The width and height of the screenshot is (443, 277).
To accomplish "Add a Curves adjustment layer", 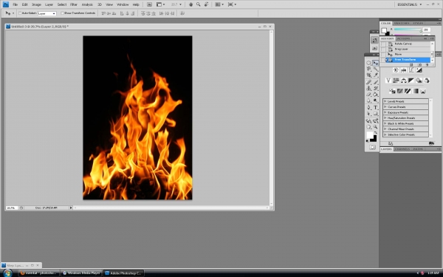I will [x=411, y=70].
